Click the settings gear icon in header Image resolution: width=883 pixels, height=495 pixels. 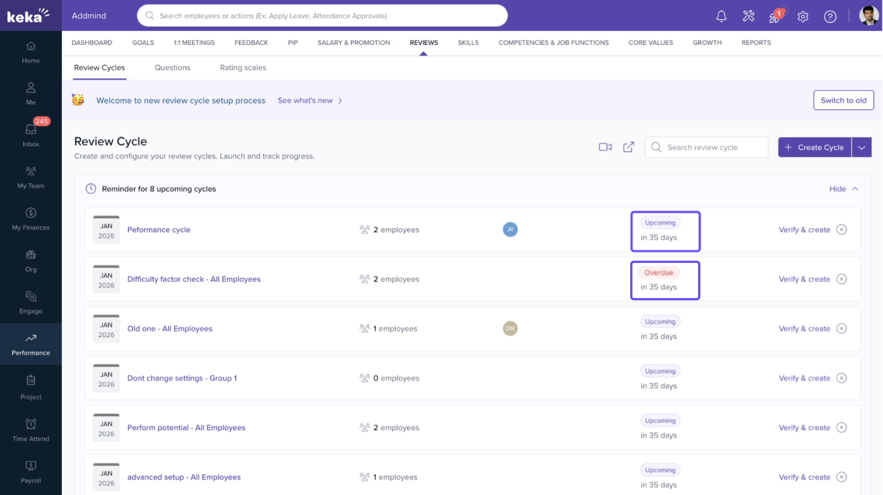pos(803,16)
